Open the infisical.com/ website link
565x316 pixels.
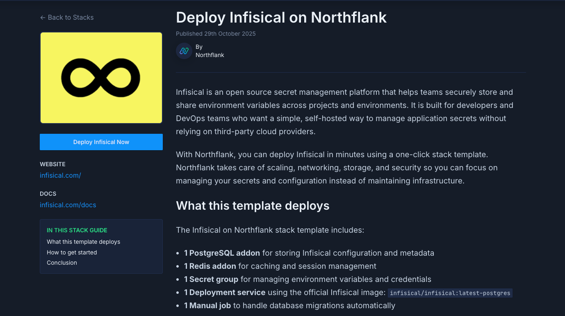(x=60, y=175)
